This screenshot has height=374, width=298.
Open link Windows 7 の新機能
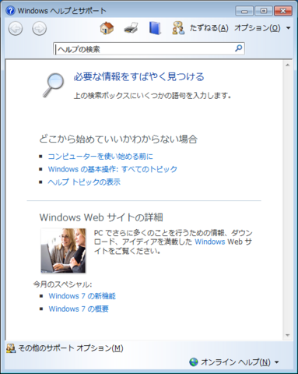pos(82,296)
